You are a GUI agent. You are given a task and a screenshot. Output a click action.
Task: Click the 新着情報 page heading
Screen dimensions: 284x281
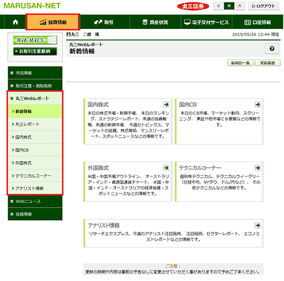coord(82,51)
